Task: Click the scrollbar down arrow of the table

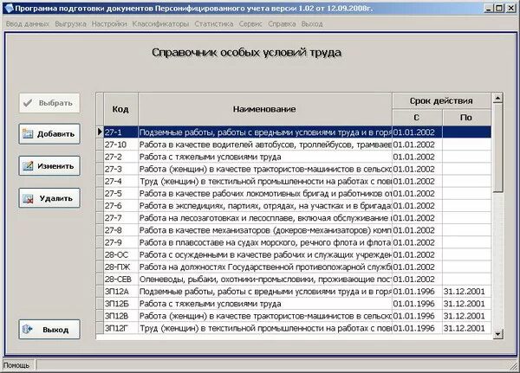Action: click(x=497, y=334)
